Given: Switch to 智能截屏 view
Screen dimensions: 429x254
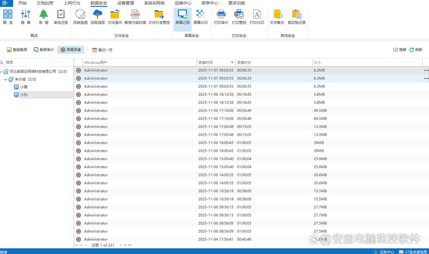Looking at the screenshot, I should click(x=17, y=50).
